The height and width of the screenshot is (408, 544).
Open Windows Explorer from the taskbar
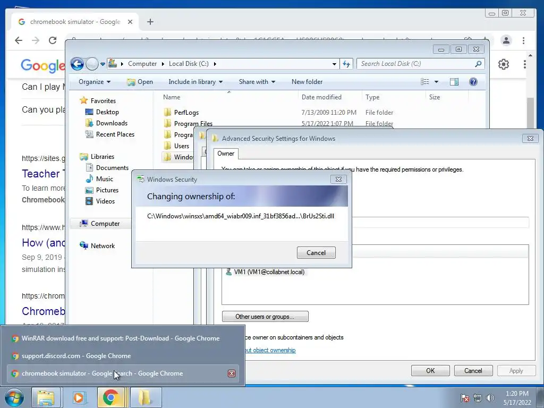tap(46, 397)
